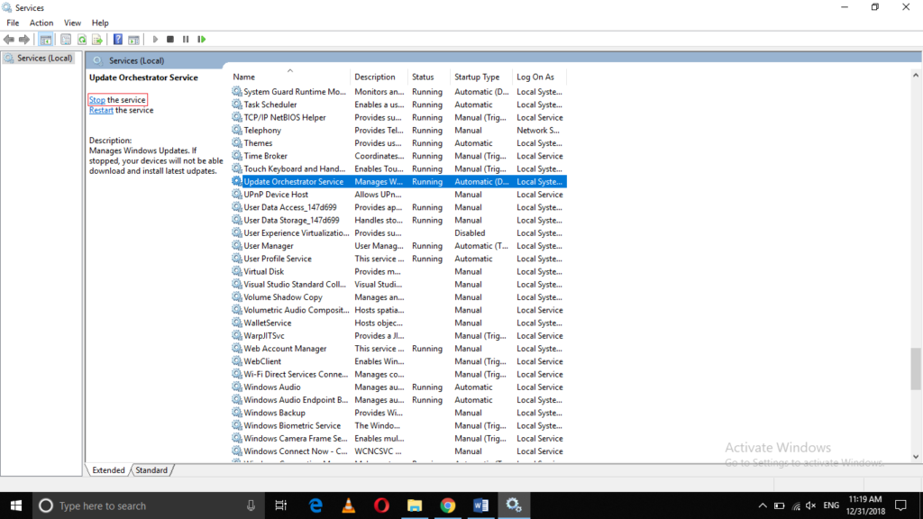Select the Web Account Manager service

click(x=398, y=349)
